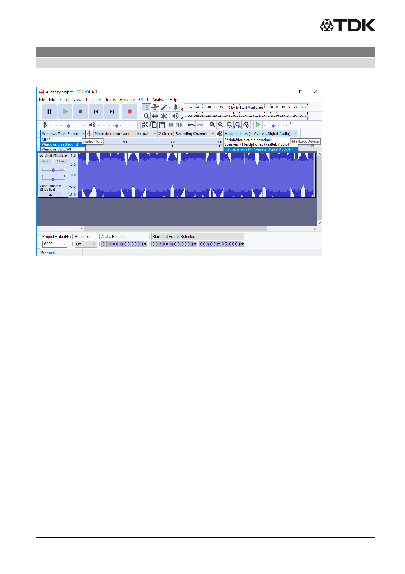Viewport: 405px width, 574px height.
Task: Click the Audio Position time field
Action: (x=124, y=244)
